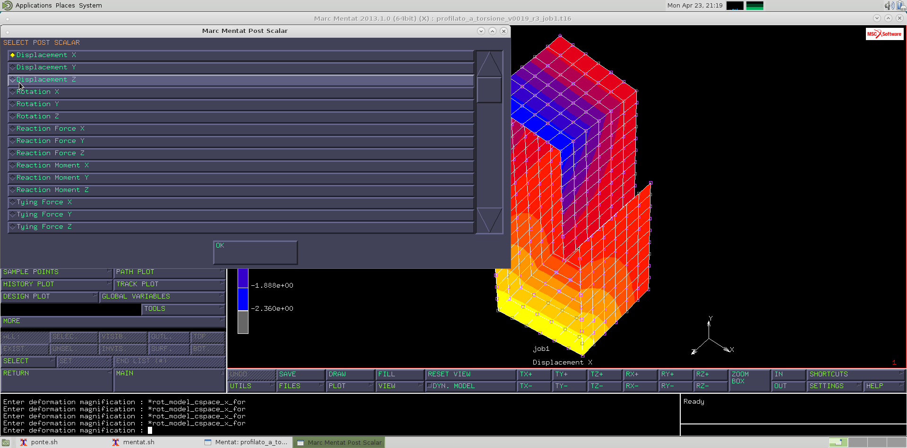907x448 pixels.
Task: Zoom OUT of the model
Action: click(x=789, y=386)
